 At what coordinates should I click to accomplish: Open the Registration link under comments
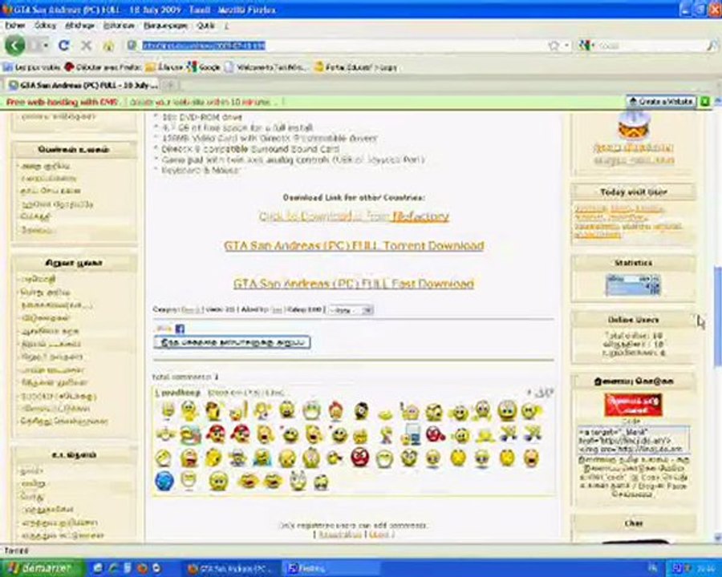340,535
